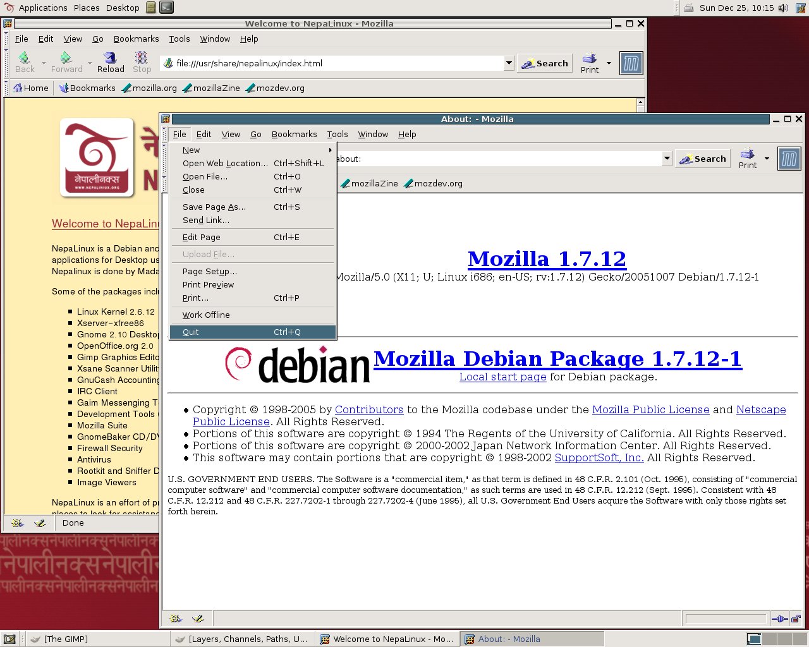Open the Bookmarks menu in the NepaLinux window
Viewport: 809px width, 647px height.
coord(137,39)
